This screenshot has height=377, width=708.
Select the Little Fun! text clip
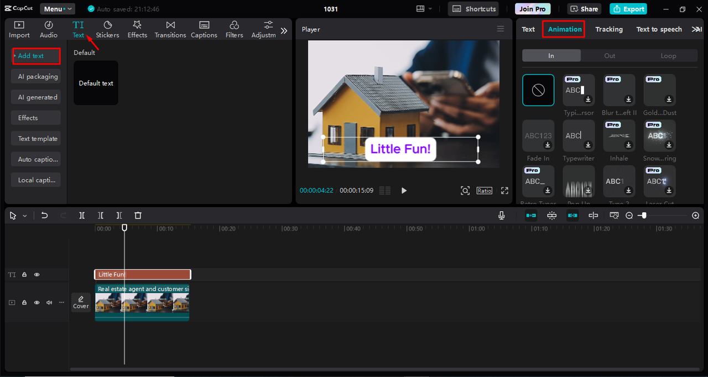click(143, 274)
